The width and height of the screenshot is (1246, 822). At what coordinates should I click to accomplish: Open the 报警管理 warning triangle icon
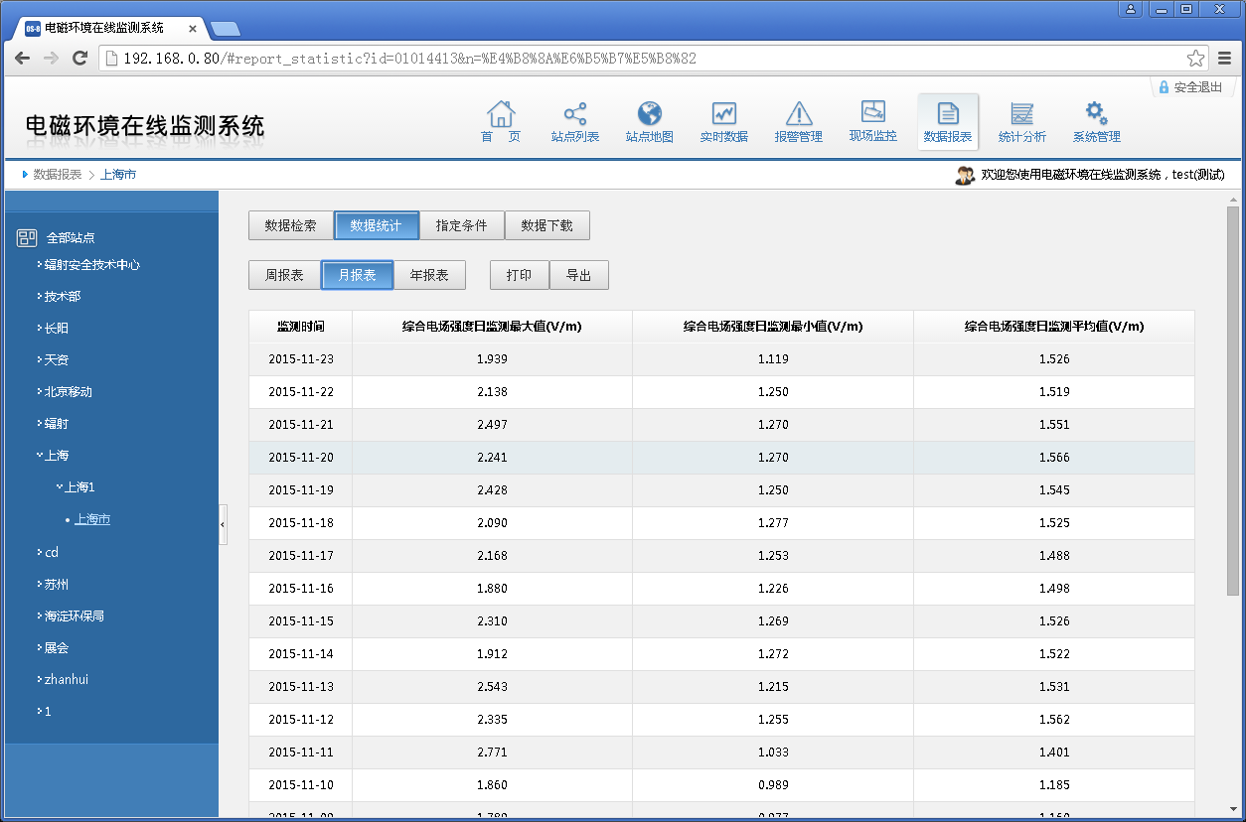(x=799, y=113)
